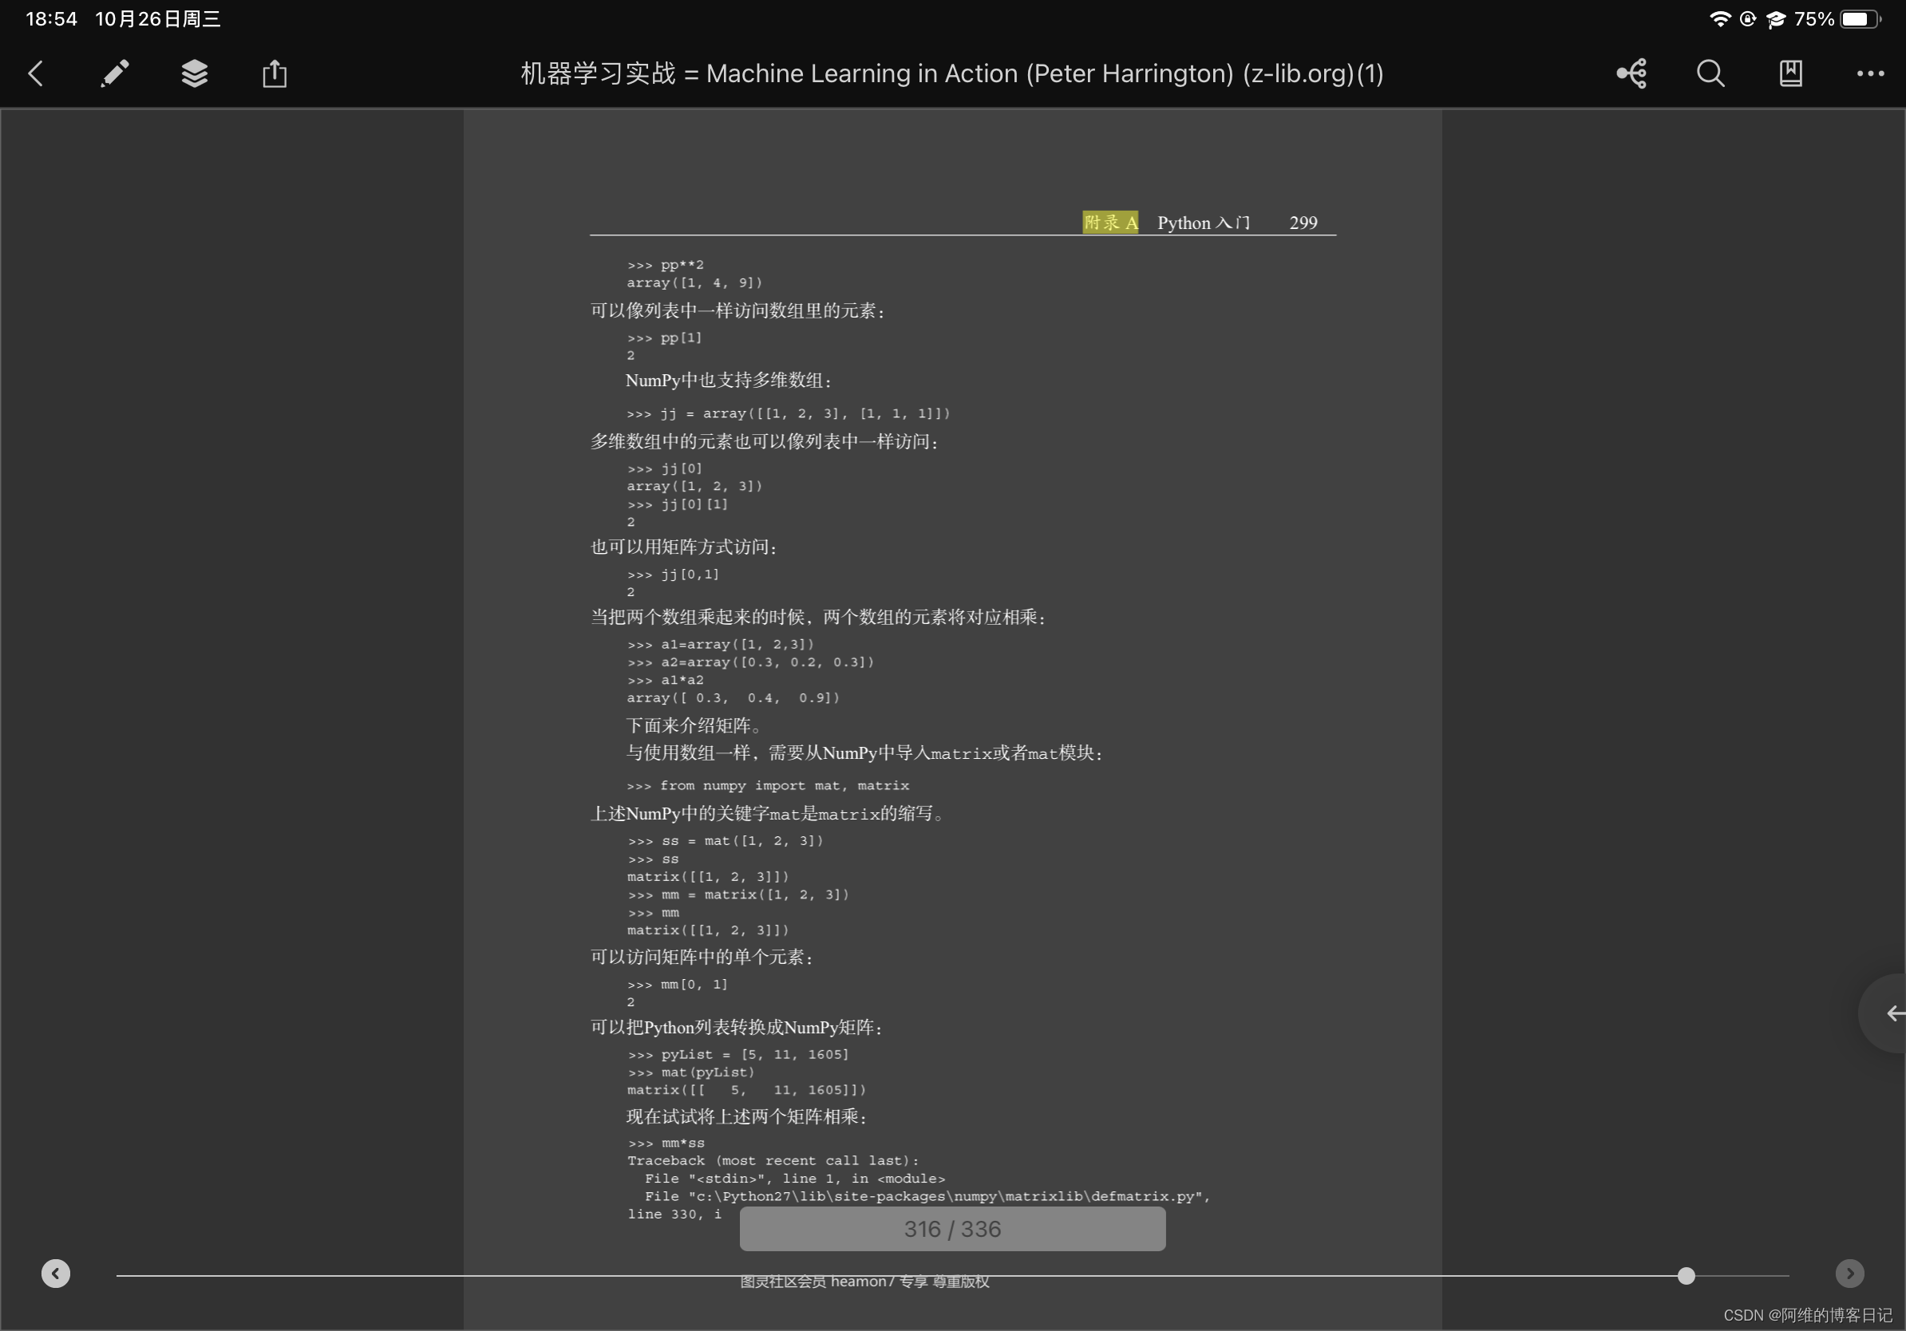Tap the Wi-Fi status icon
This screenshot has width=1906, height=1331.
coord(1720,19)
